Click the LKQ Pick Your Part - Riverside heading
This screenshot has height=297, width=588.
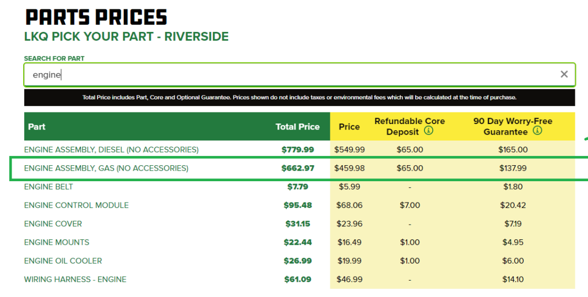pyautogui.click(x=126, y=37)
